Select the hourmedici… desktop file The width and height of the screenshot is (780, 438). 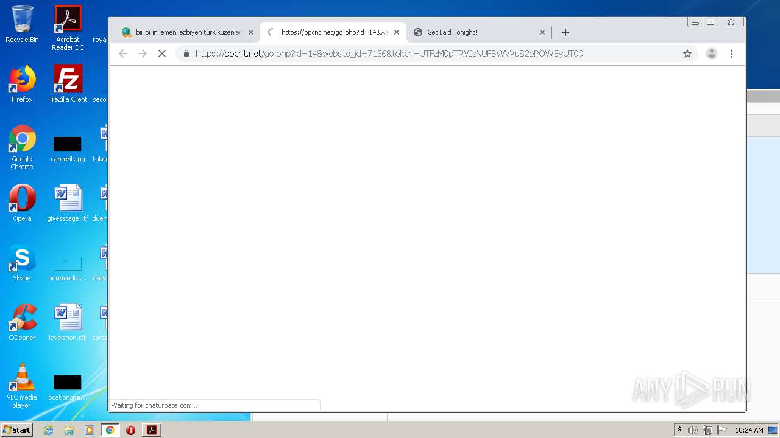pyautogui.click(x=68, y=268)
